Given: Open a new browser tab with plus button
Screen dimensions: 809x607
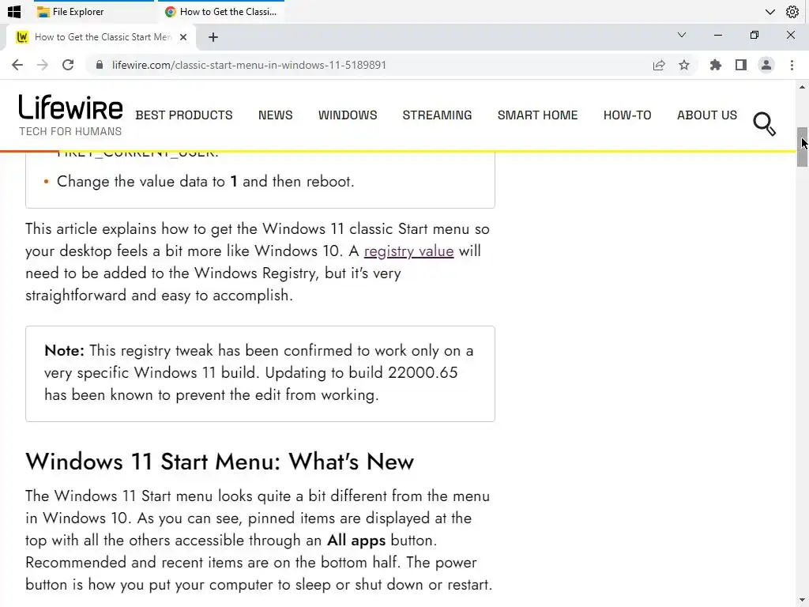Looking at the screenshot, I should [213, 37].
